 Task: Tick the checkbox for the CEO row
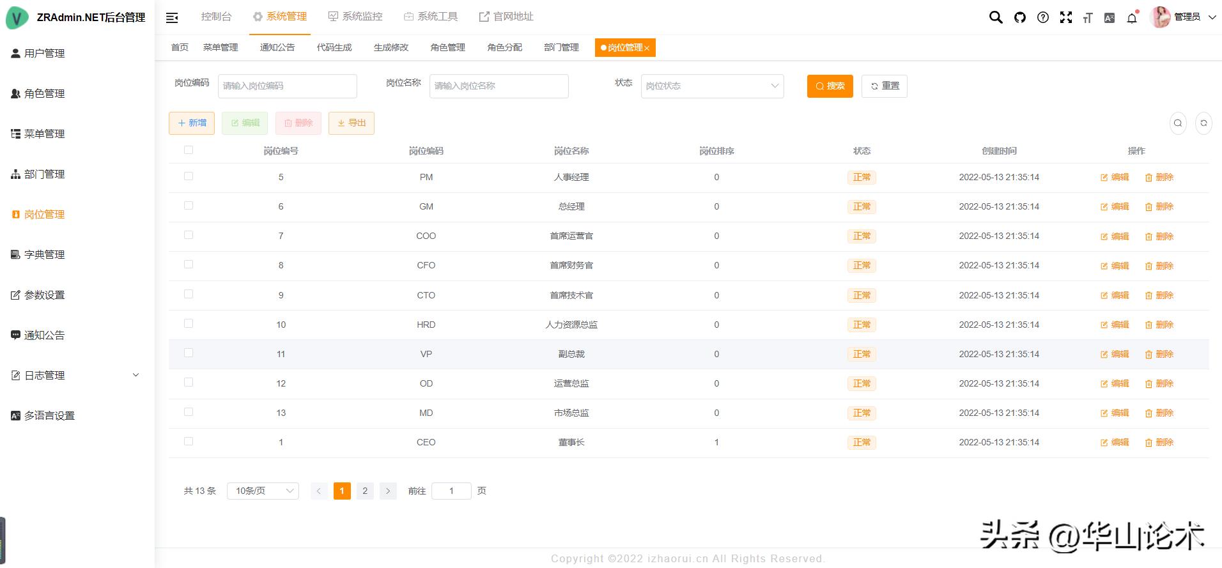click(189, 441)
